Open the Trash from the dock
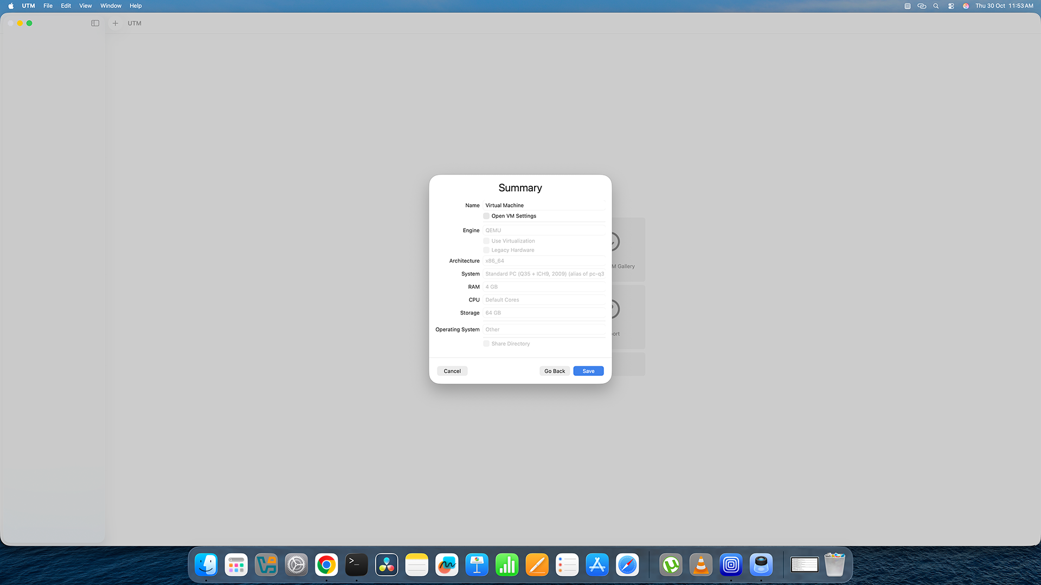The width and height of the screenshot is (1041, 585). pyautogui.click(x=834, y=564)
